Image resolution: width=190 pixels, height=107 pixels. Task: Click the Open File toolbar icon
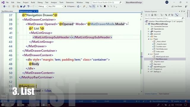[18, 7]
